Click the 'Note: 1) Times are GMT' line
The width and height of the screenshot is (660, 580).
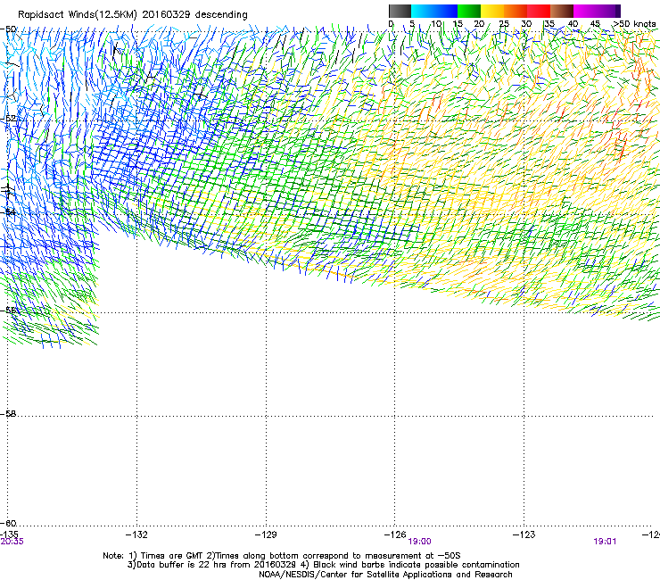[x=282, y=556]
